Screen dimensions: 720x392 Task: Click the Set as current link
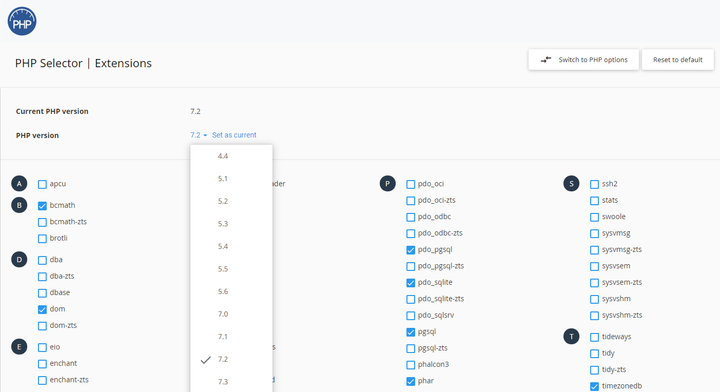pyautogui.click(x=234, y=135)
